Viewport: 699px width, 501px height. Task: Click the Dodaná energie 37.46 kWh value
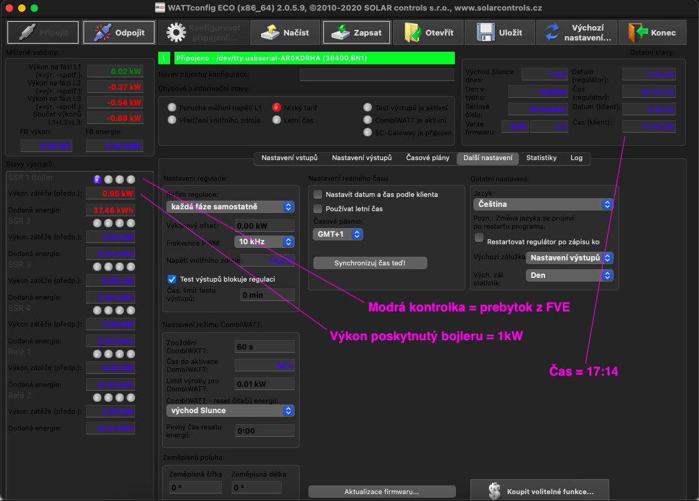click(x=110, y=210)
